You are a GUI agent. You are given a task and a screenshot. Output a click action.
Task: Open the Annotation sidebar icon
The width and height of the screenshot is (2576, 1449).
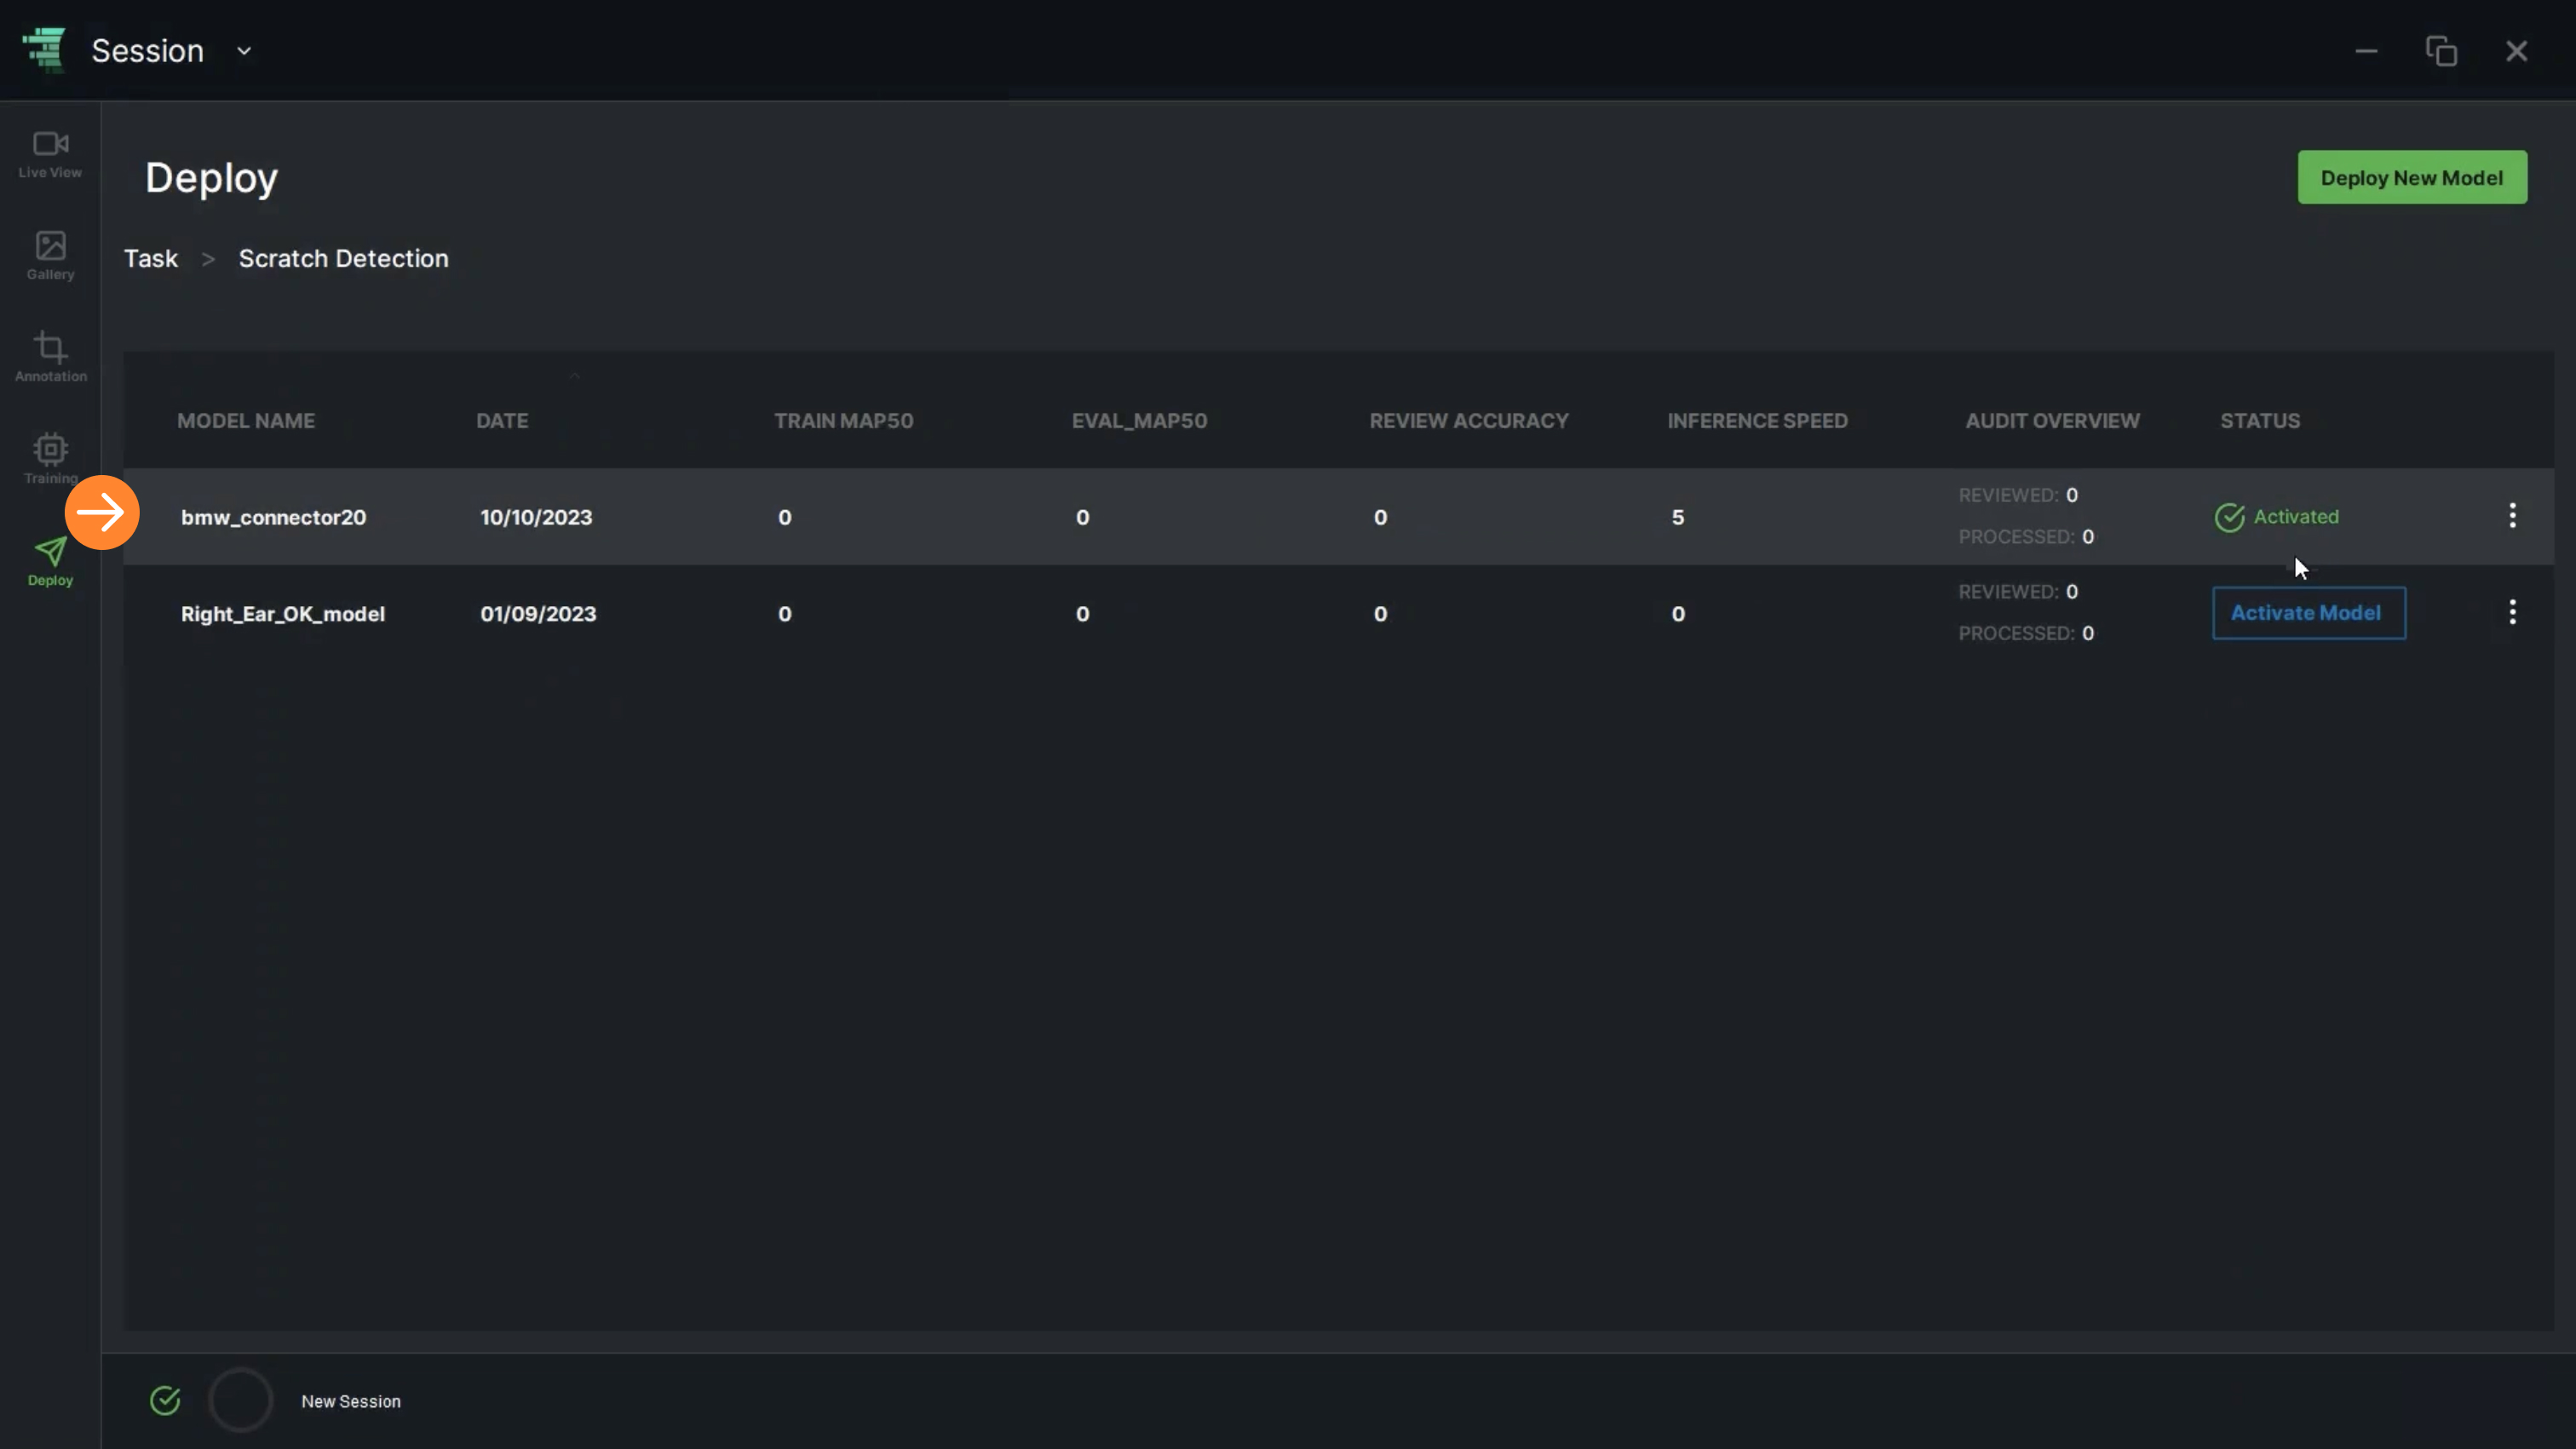50,358
